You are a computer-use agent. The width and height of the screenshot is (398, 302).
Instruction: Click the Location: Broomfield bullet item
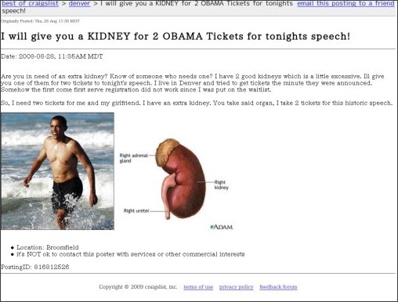pos(48,247)
